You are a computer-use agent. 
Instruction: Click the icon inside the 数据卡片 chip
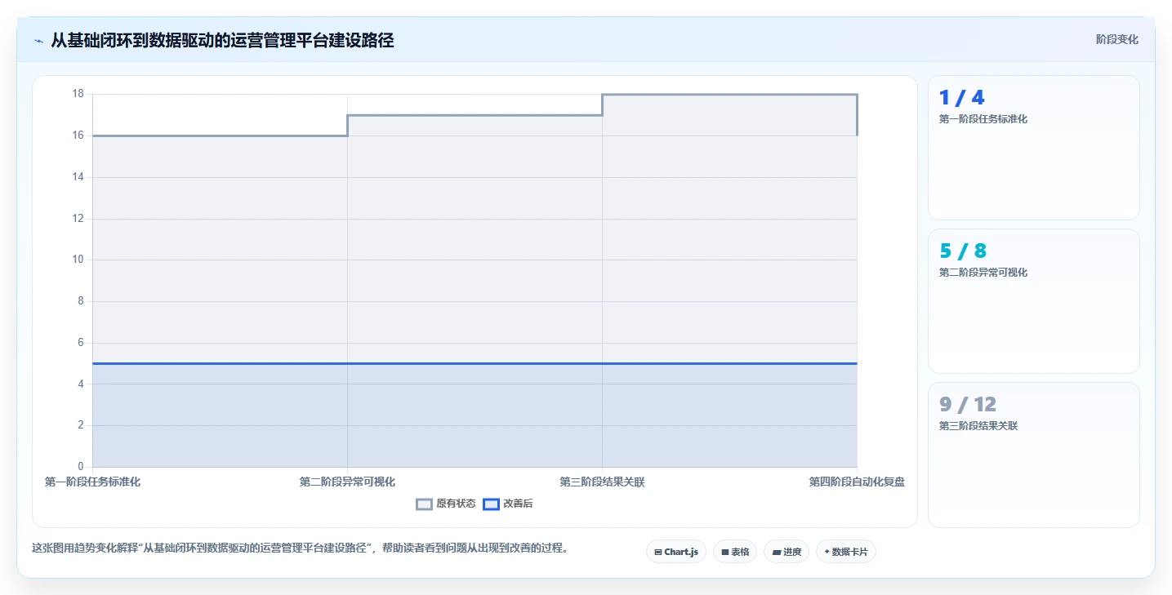pyautogui.click(x=827, y=552)
